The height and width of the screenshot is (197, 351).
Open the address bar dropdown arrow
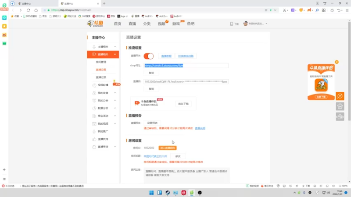tap(275, 10)
